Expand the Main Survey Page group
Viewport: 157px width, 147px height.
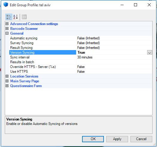click(7, 81)
